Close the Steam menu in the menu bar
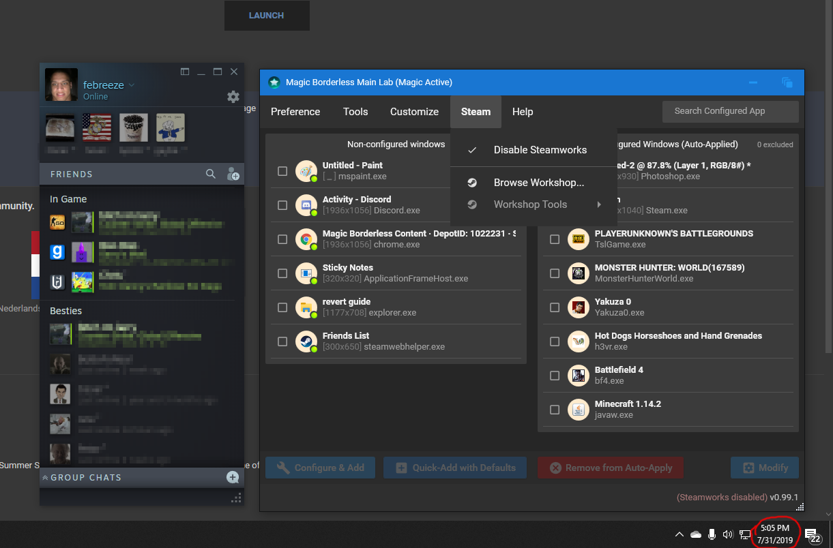This screenshot has height=548, width=833. pyautogui.click(x=476, y=112)
